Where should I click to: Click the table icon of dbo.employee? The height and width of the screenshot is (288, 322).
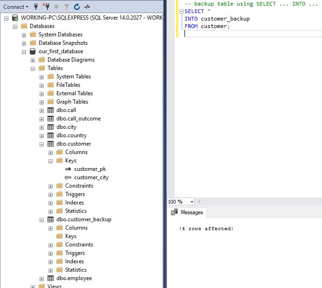[x=50, y=278]
